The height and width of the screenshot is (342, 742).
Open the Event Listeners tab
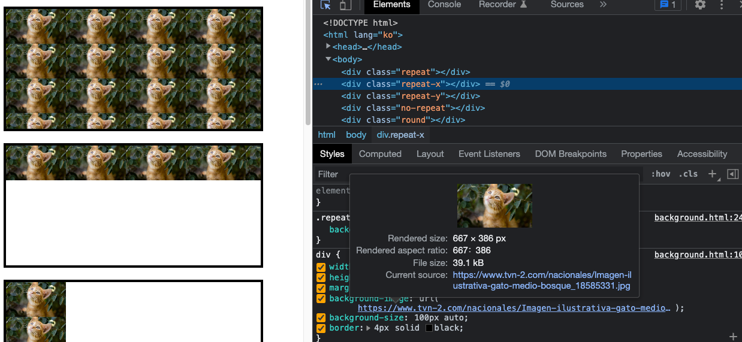[x=489, y=154]
